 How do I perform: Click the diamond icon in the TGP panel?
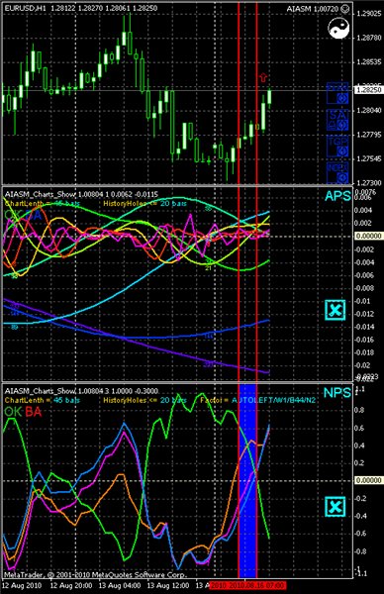pos(342,151)
